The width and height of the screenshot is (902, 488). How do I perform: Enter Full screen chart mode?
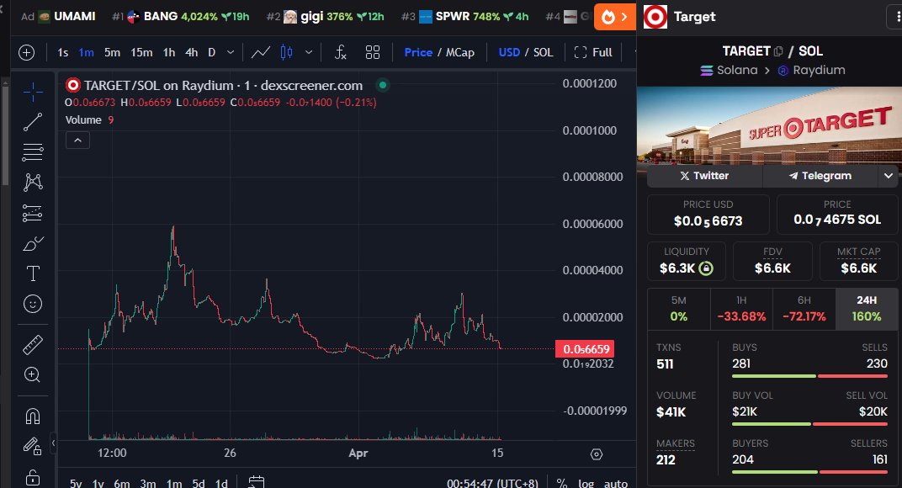pyautogui.click(x=593, y=52)
